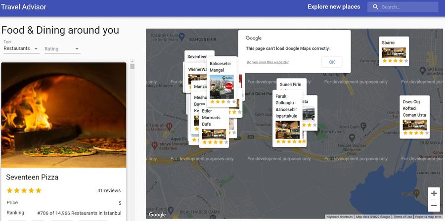Open Keyboard shortcuts on the map
This screenshot has width=445, height=221.
coord(339,217)
